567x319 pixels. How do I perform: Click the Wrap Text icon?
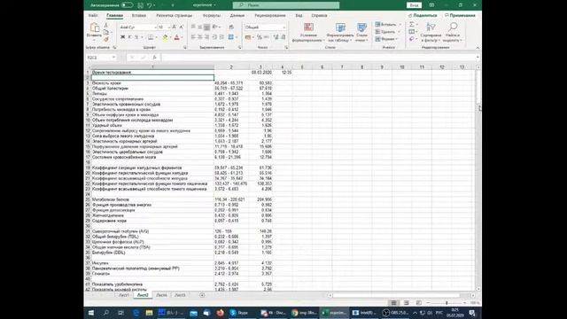tap(231, 27)
